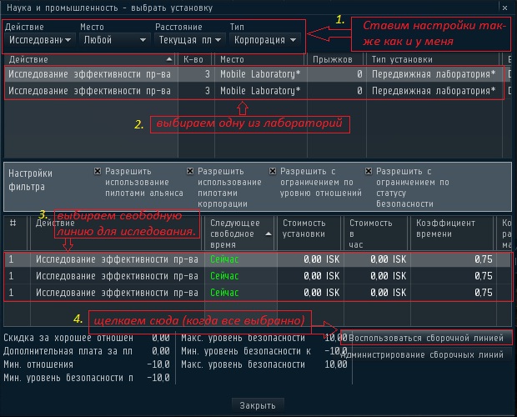
Task: Sort by Стоимость установки column header
Action: (309, 234)
